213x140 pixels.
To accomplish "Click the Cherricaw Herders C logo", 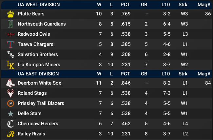I will click(10, 124).
